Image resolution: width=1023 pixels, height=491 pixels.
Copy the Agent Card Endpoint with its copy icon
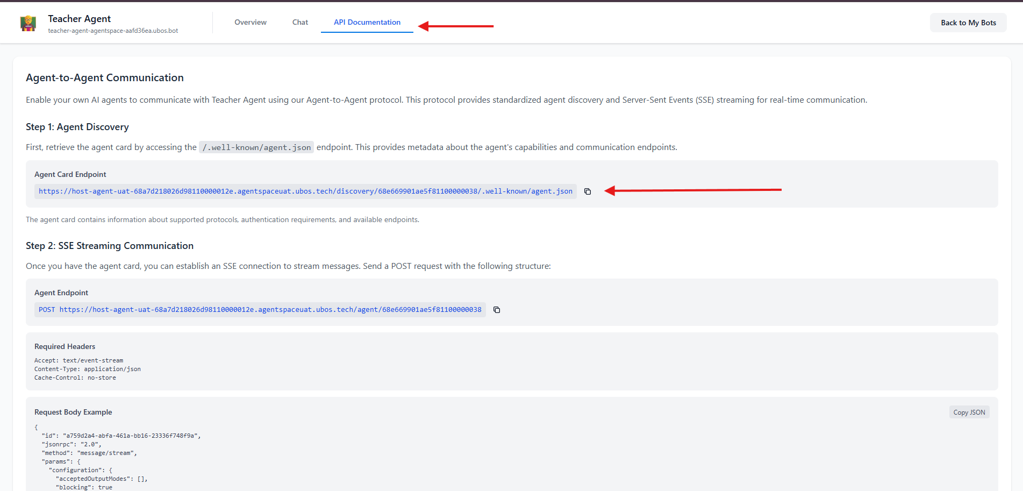click(x=587, y=191)
